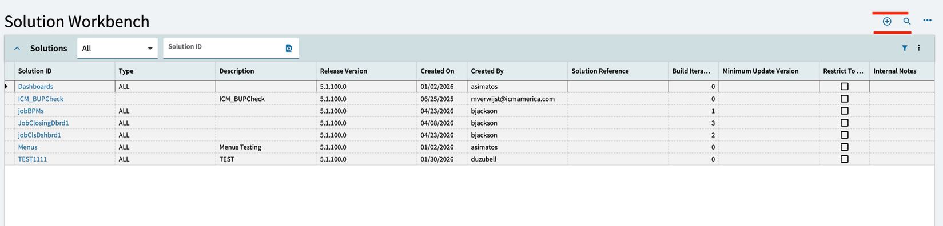Image resolution: width=943 pixels, height=226 pixels.
Task: Click the created by 'mverwijst@icmamerica.com' cell
Action: tap(518, 99)
